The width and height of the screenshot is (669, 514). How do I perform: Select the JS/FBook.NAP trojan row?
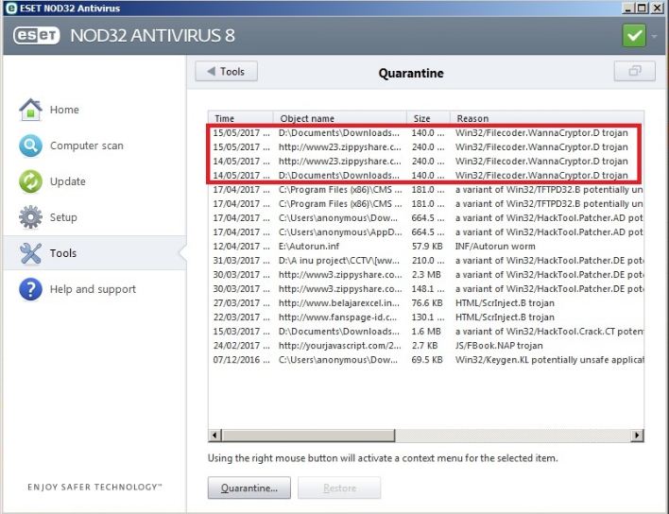click(x=426, y=346)
